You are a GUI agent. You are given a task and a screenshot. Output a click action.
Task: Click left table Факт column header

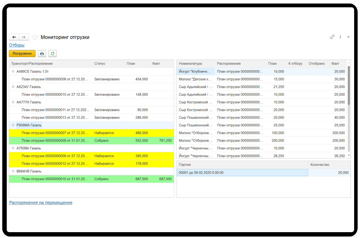[162, 63]
